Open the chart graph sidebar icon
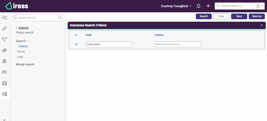The image size is (267, 121). (x=4, y=83)
